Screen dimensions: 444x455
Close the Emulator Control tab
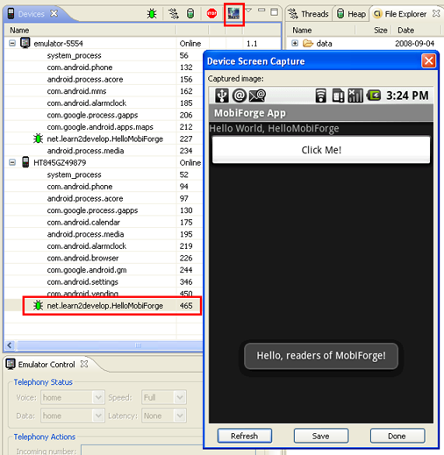84,364
